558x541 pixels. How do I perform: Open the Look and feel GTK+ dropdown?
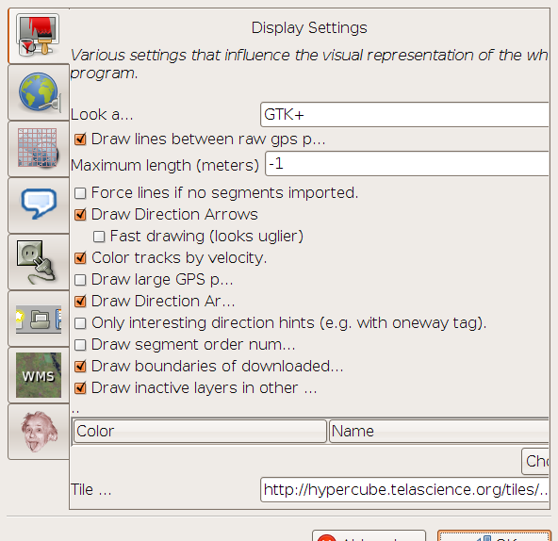405,115
